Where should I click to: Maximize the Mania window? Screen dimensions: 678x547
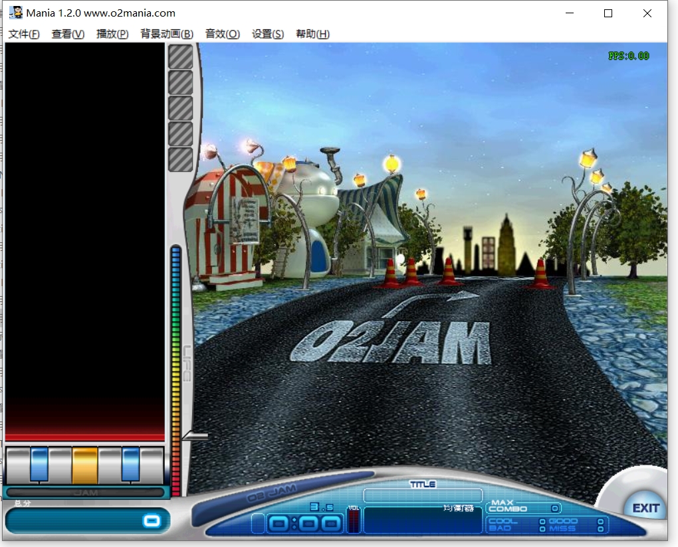(x=608, y=13)
